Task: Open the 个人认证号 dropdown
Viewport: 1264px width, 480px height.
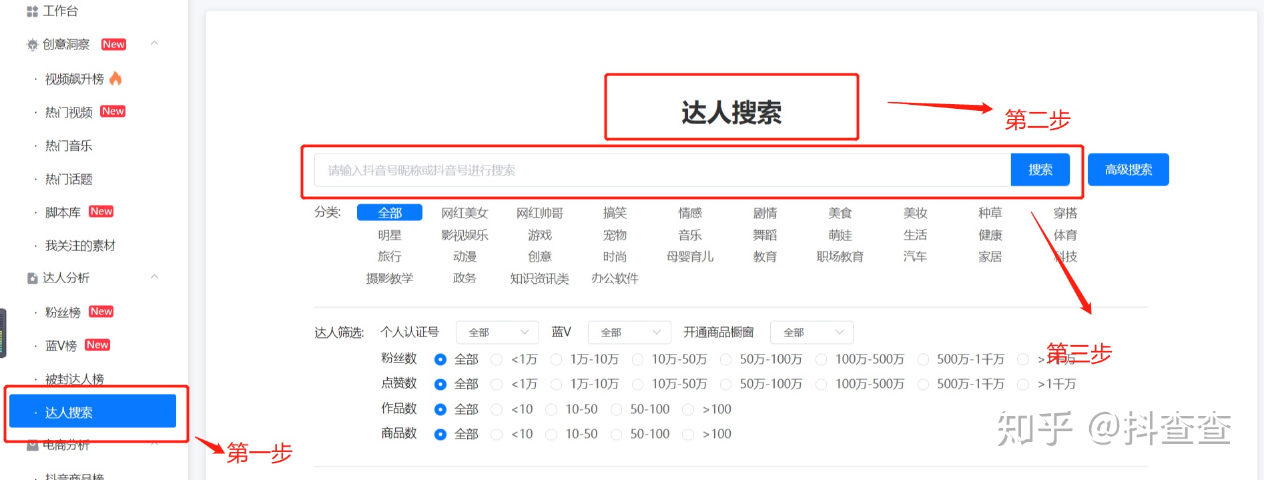Action: click(497, 332)
